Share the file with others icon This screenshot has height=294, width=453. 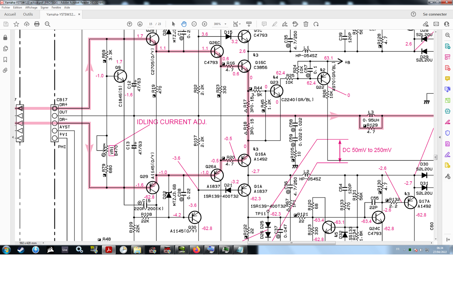coord(446,24)
